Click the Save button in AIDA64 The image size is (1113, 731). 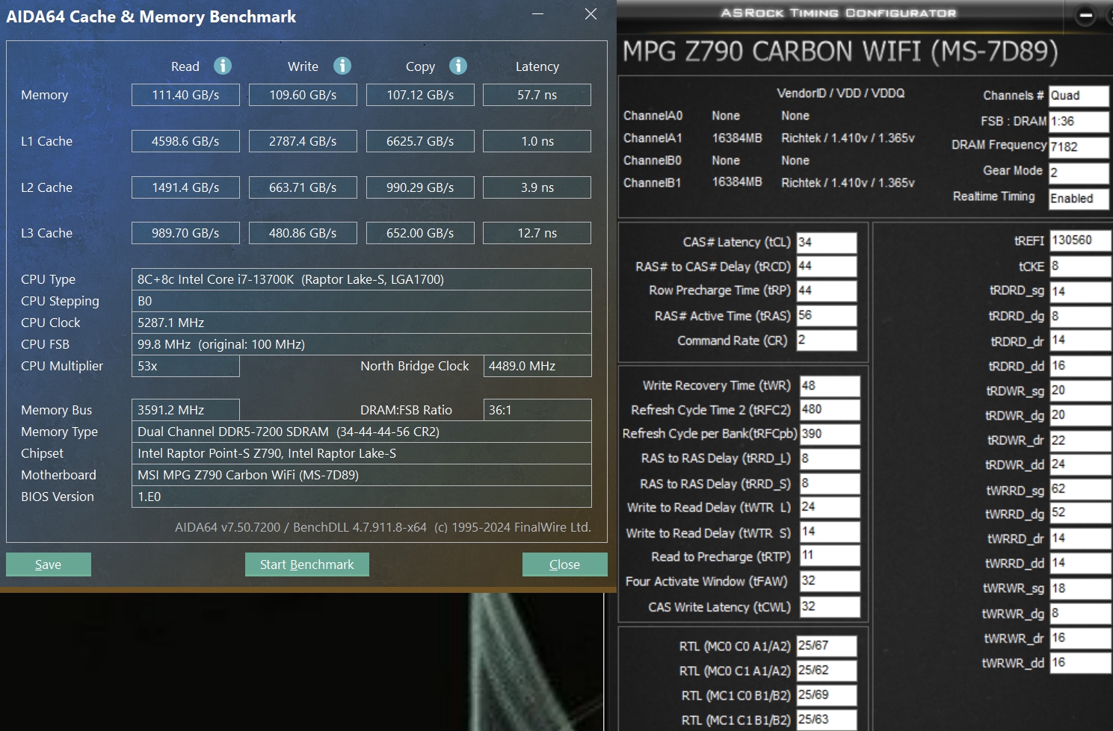(49, 564)
